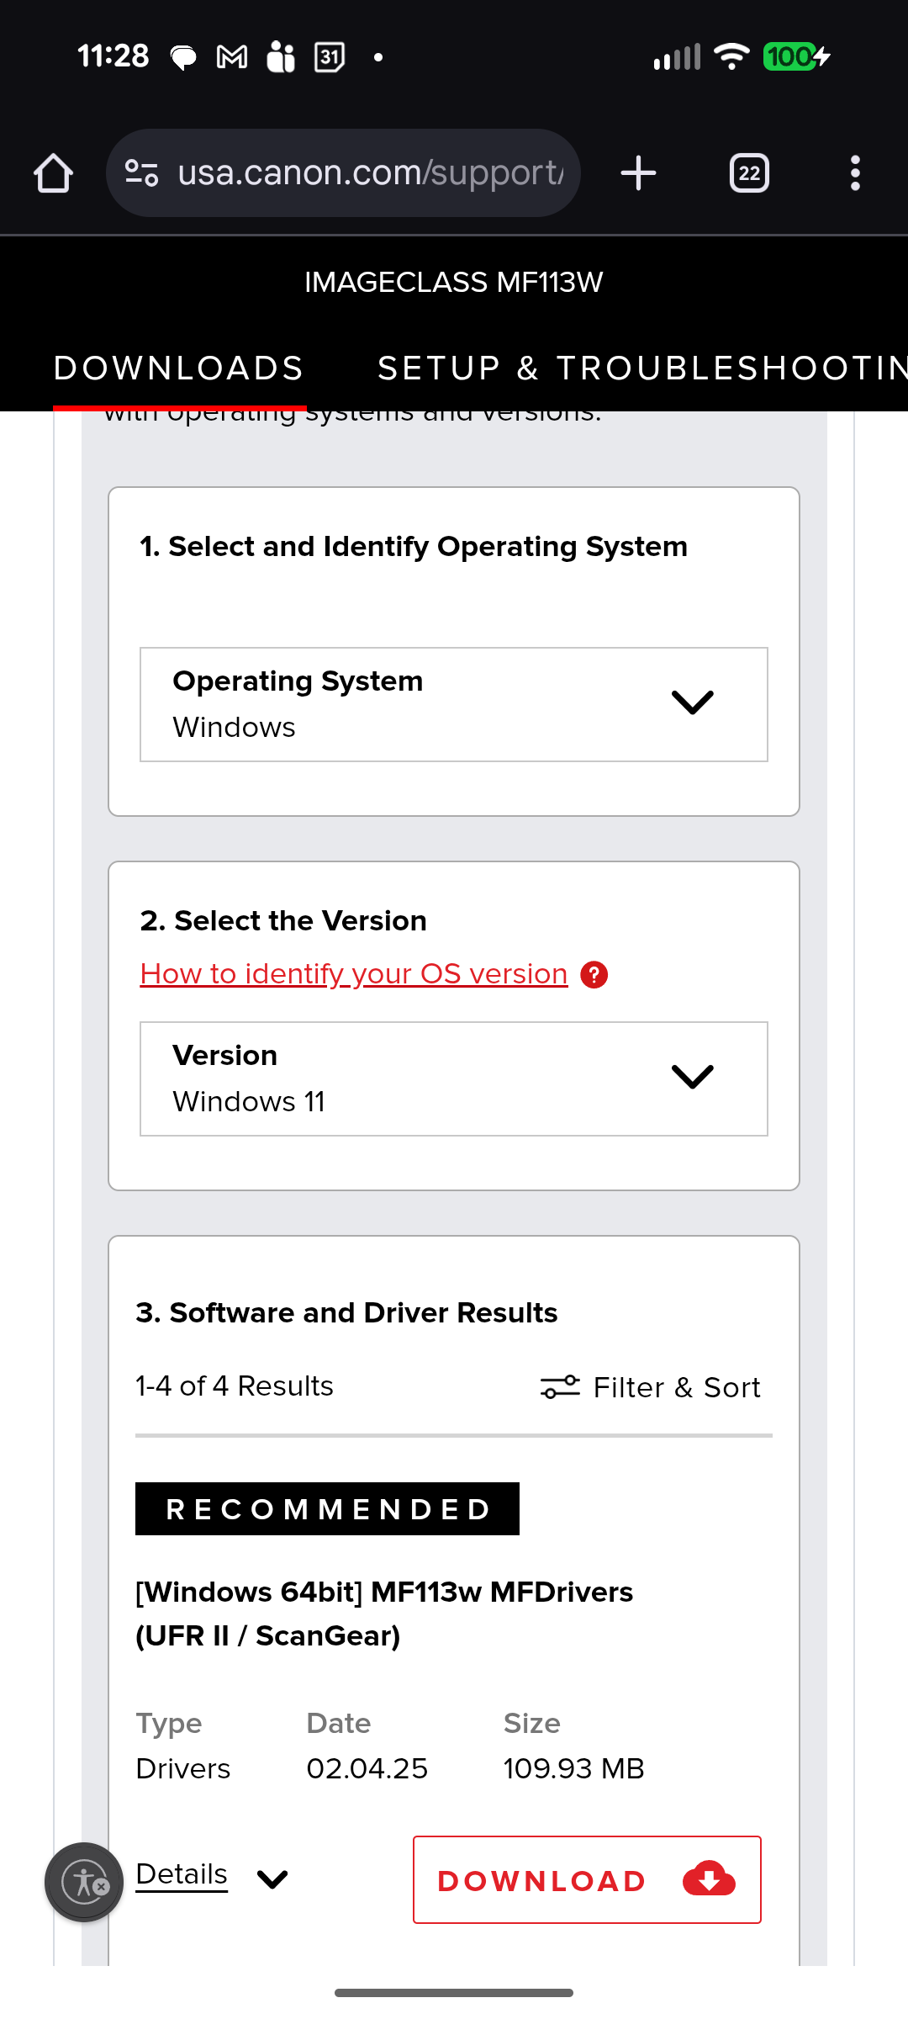Tap the usa.canon.com address bar
This screenshot has height=2019, width=908.
tap(370, 173)
